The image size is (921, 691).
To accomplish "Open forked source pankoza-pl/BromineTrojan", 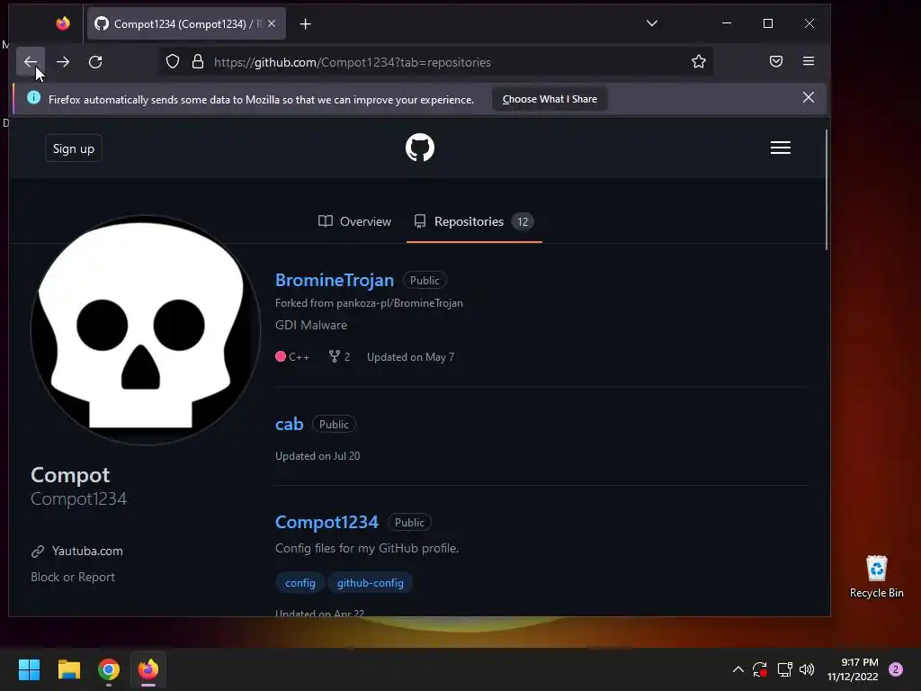I will pyautogui.click(x=399, y=303).
